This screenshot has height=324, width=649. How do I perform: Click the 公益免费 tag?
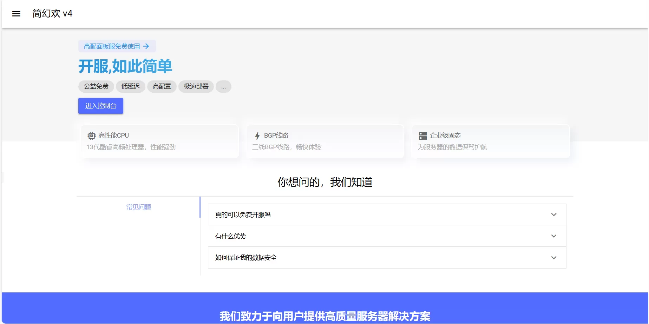click(x=96, y=87)
